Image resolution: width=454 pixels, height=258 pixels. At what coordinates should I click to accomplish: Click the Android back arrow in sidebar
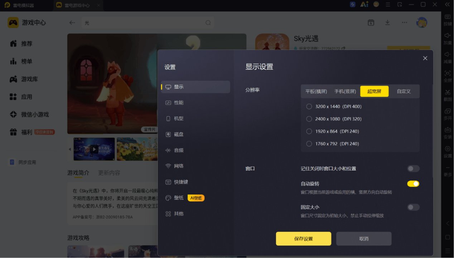click(x=448, y=223)
